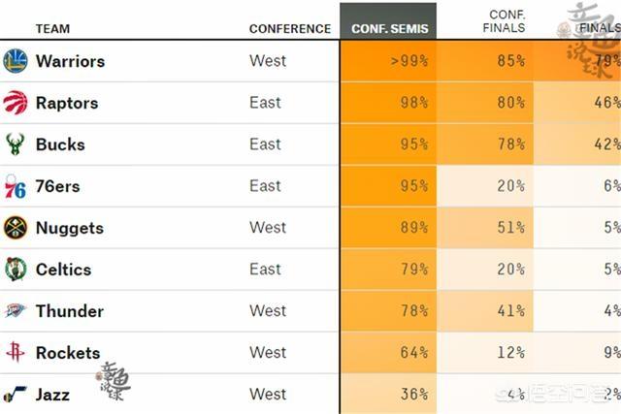Sort by CONF. SEMIS column header

click(388, 28)
